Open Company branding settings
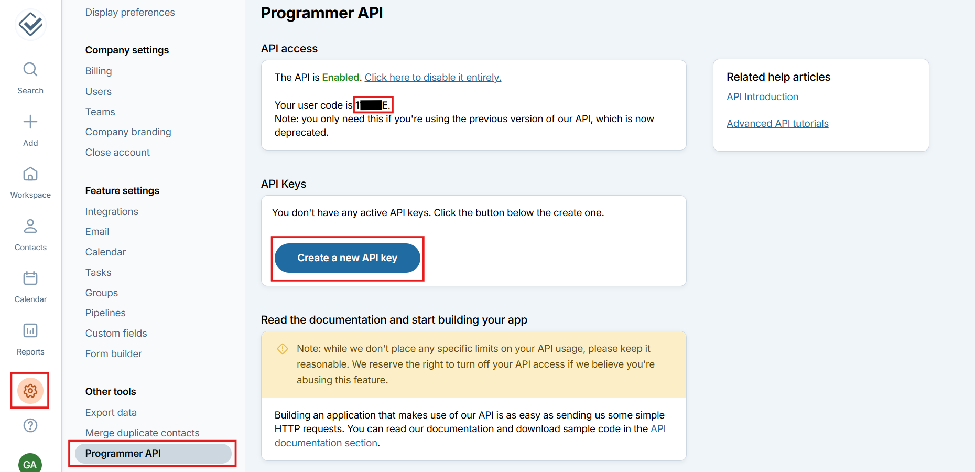Image resolution: width=975 pixels, height=472 pixels. [128, 132]
